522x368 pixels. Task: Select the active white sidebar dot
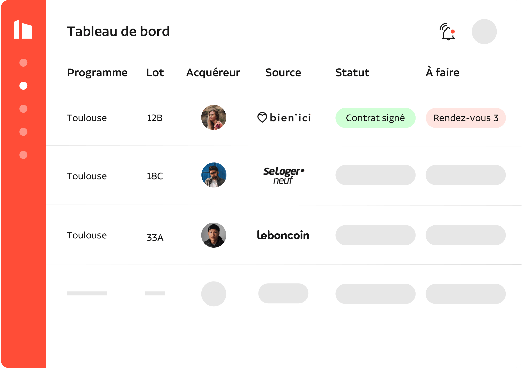pyautogui.click(x=23, y=86)
